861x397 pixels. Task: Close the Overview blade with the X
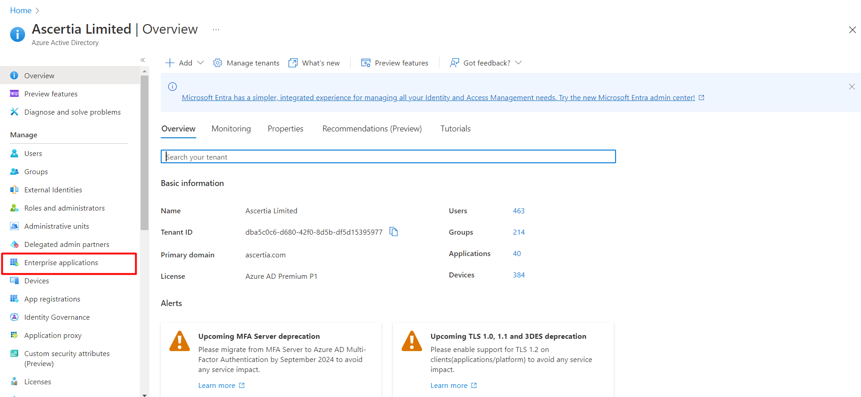pos(852,30)
